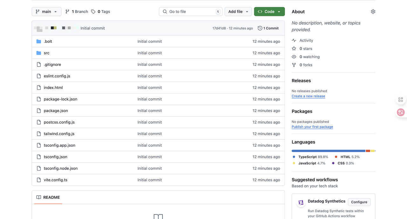Open the main branch dropdown
Image resolution: width=407 pixels, height=219 pixels.
46,12
